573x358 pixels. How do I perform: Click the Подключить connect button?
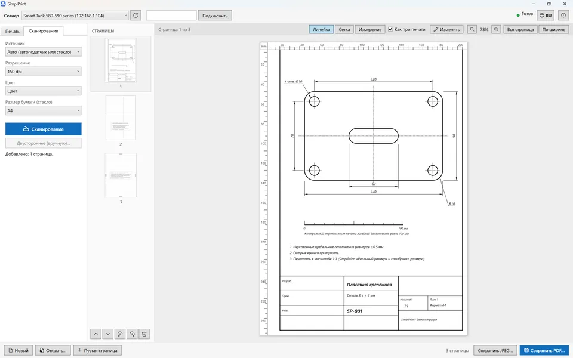click(215, 16)
